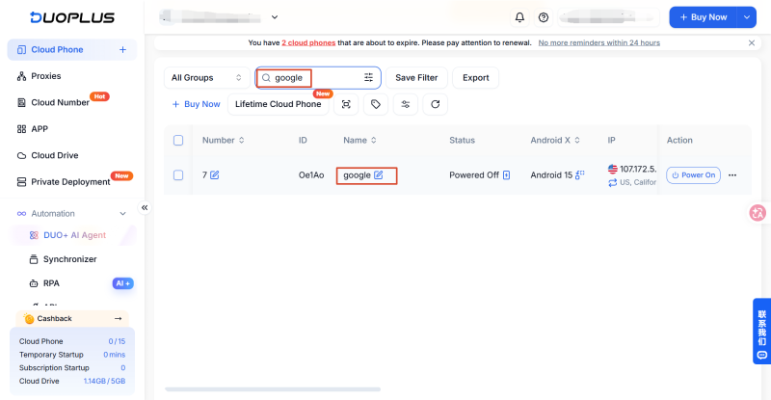Open Lifetime Cloud Phone
The width and height of the screenshot is (771, 400).
278,104
